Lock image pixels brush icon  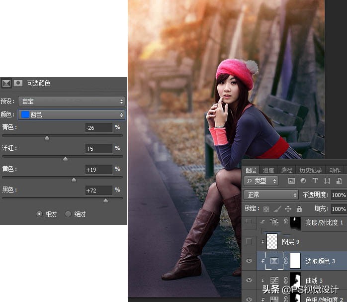click(277, 209)
